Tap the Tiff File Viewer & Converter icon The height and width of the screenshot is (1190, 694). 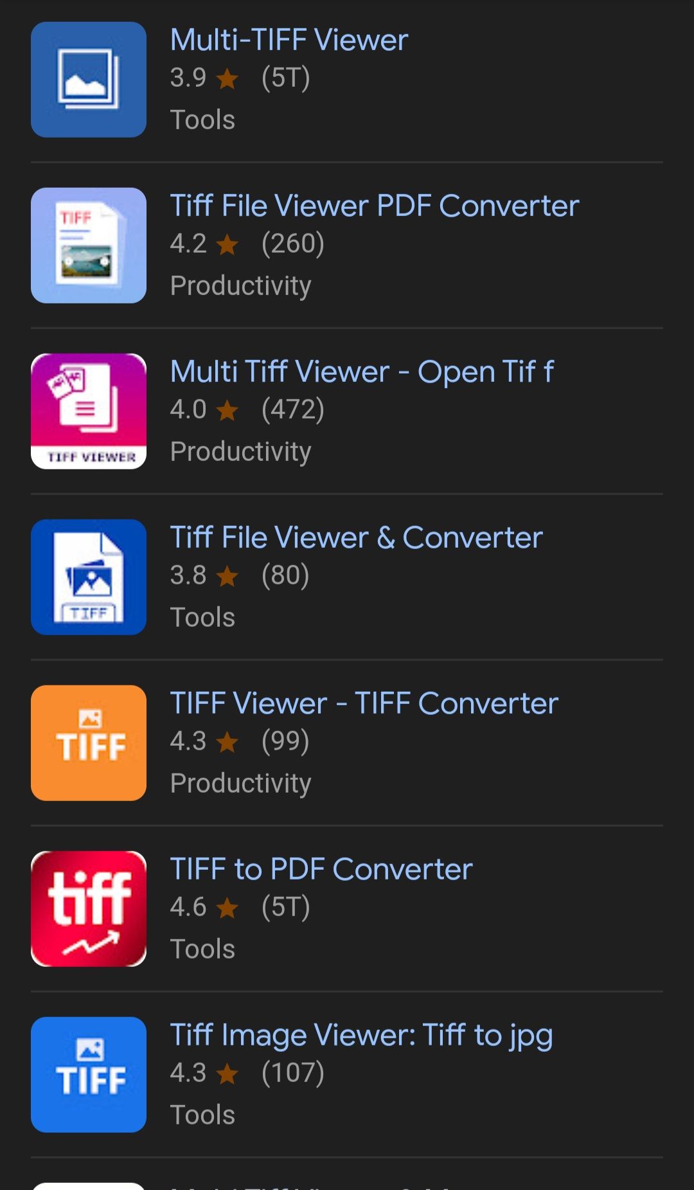tap(89, 577)
